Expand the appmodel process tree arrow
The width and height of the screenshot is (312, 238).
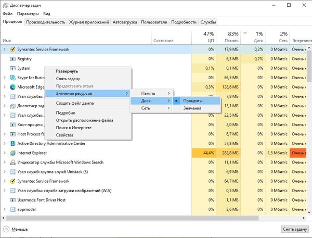tap(5, 209)
